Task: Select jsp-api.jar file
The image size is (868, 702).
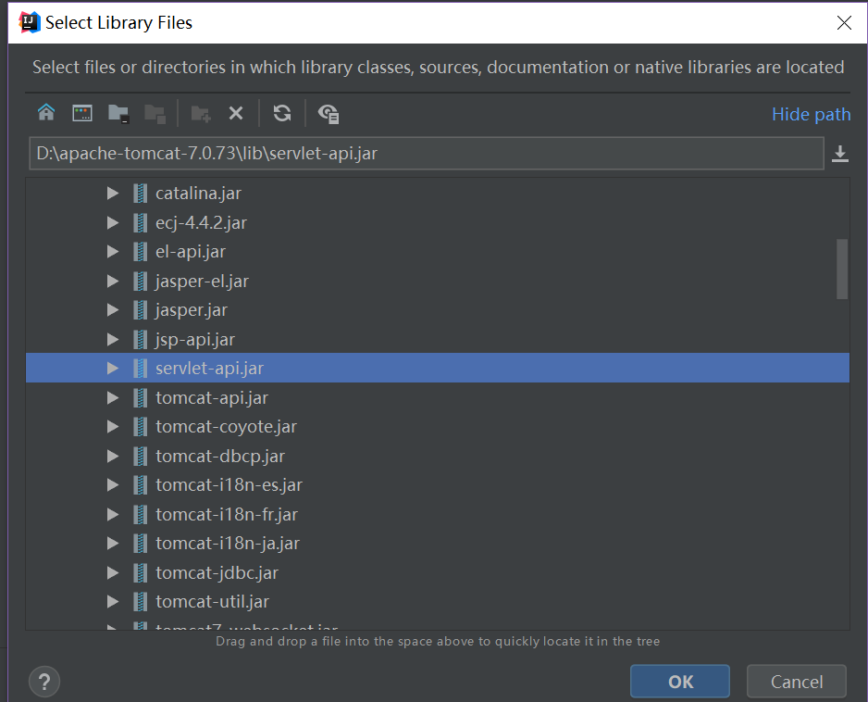Action: point(195,339)
